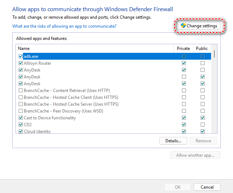
Task: Enable Private for BranchCache - Peer Discovery
Action: 184,111
